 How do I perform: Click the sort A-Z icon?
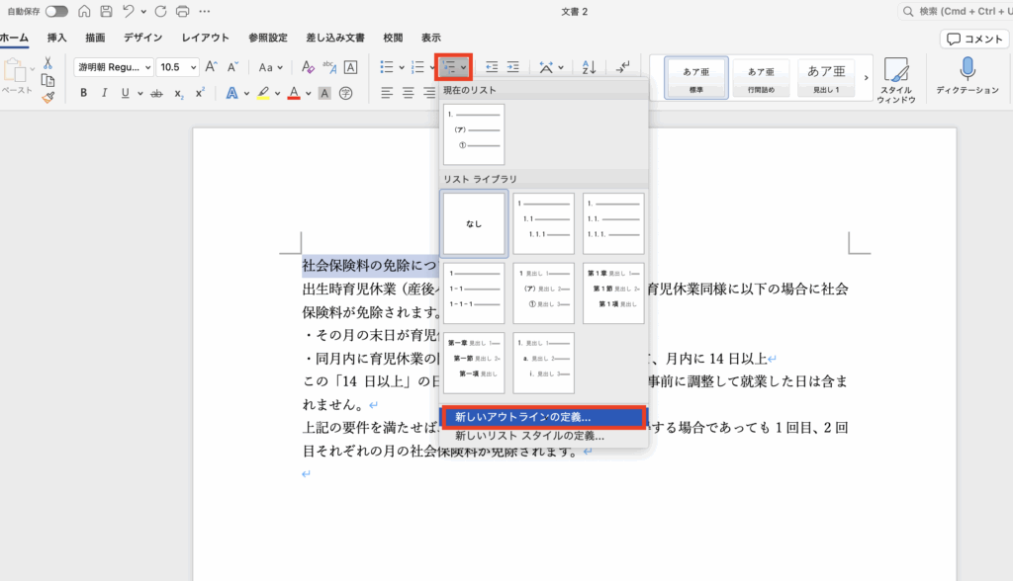(590, 67)
